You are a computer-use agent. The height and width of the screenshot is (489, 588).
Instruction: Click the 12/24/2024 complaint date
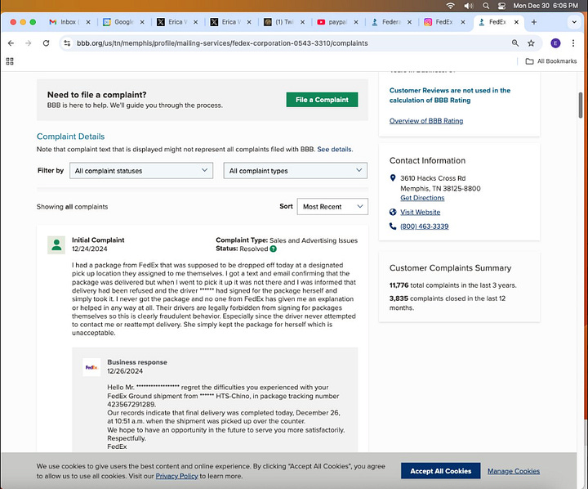(89, 249)
